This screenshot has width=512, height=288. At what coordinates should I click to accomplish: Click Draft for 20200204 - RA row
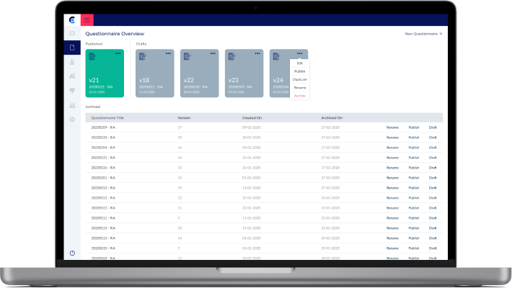pyautogui.click(x=433, y=148)
